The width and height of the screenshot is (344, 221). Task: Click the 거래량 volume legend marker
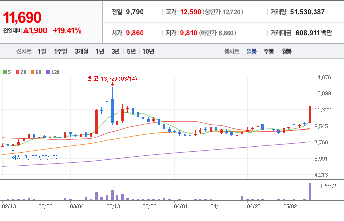328,186
